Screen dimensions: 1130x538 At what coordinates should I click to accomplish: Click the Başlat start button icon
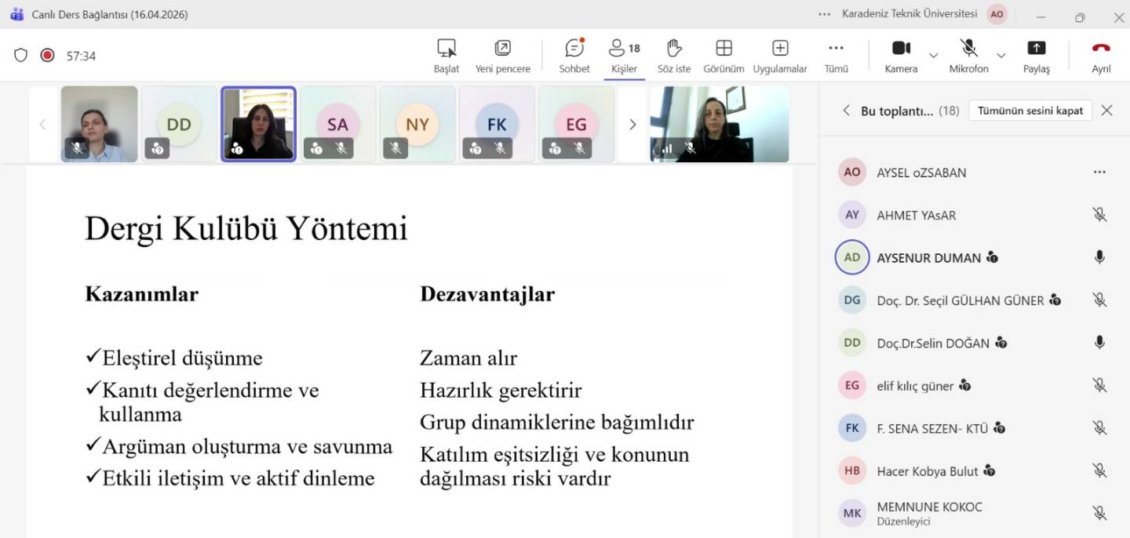[x=447, y=49]
